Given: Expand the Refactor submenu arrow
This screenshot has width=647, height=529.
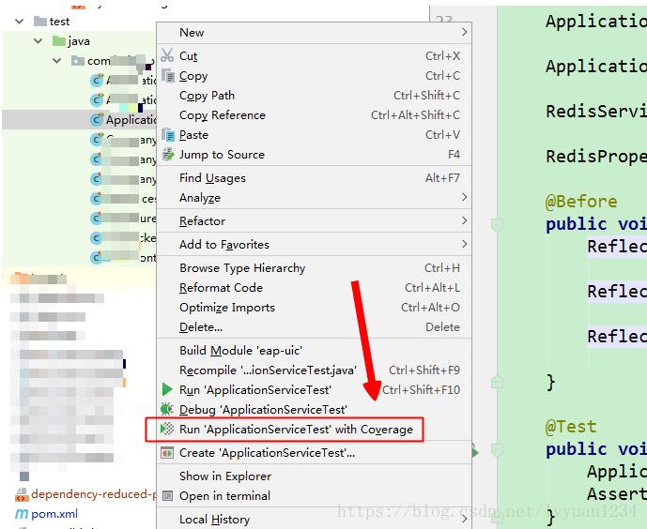Looking at the screenshot, I should (x=465, y=220).
